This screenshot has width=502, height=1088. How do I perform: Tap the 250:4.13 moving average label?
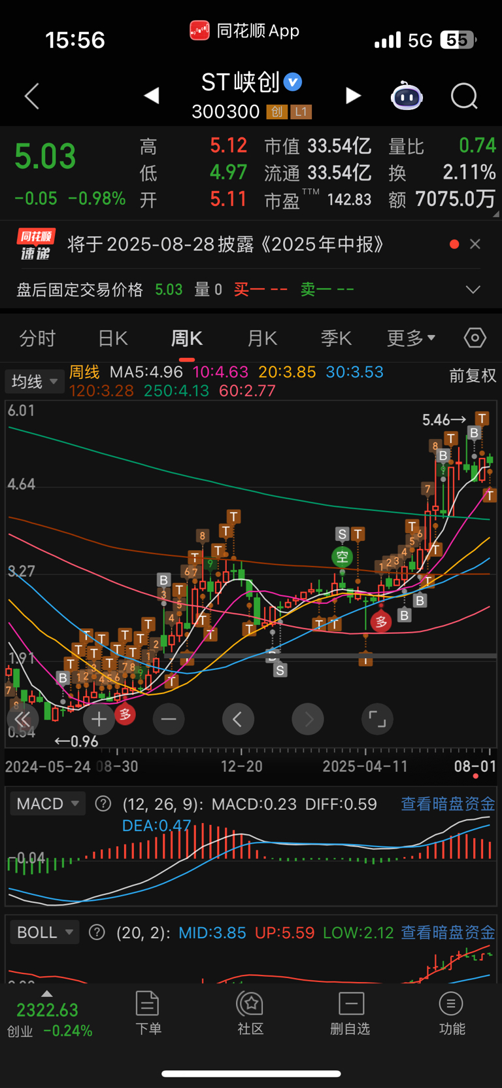click(176, 391)
